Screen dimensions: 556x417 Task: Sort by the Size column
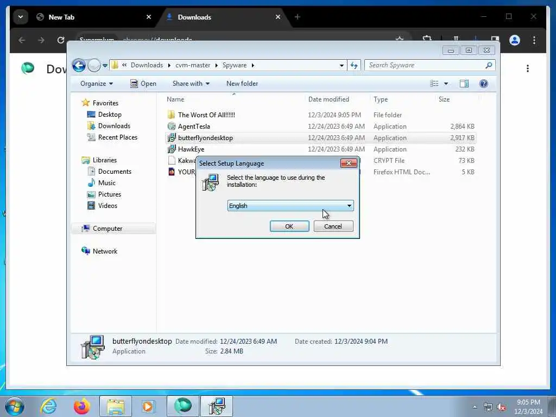444,99
